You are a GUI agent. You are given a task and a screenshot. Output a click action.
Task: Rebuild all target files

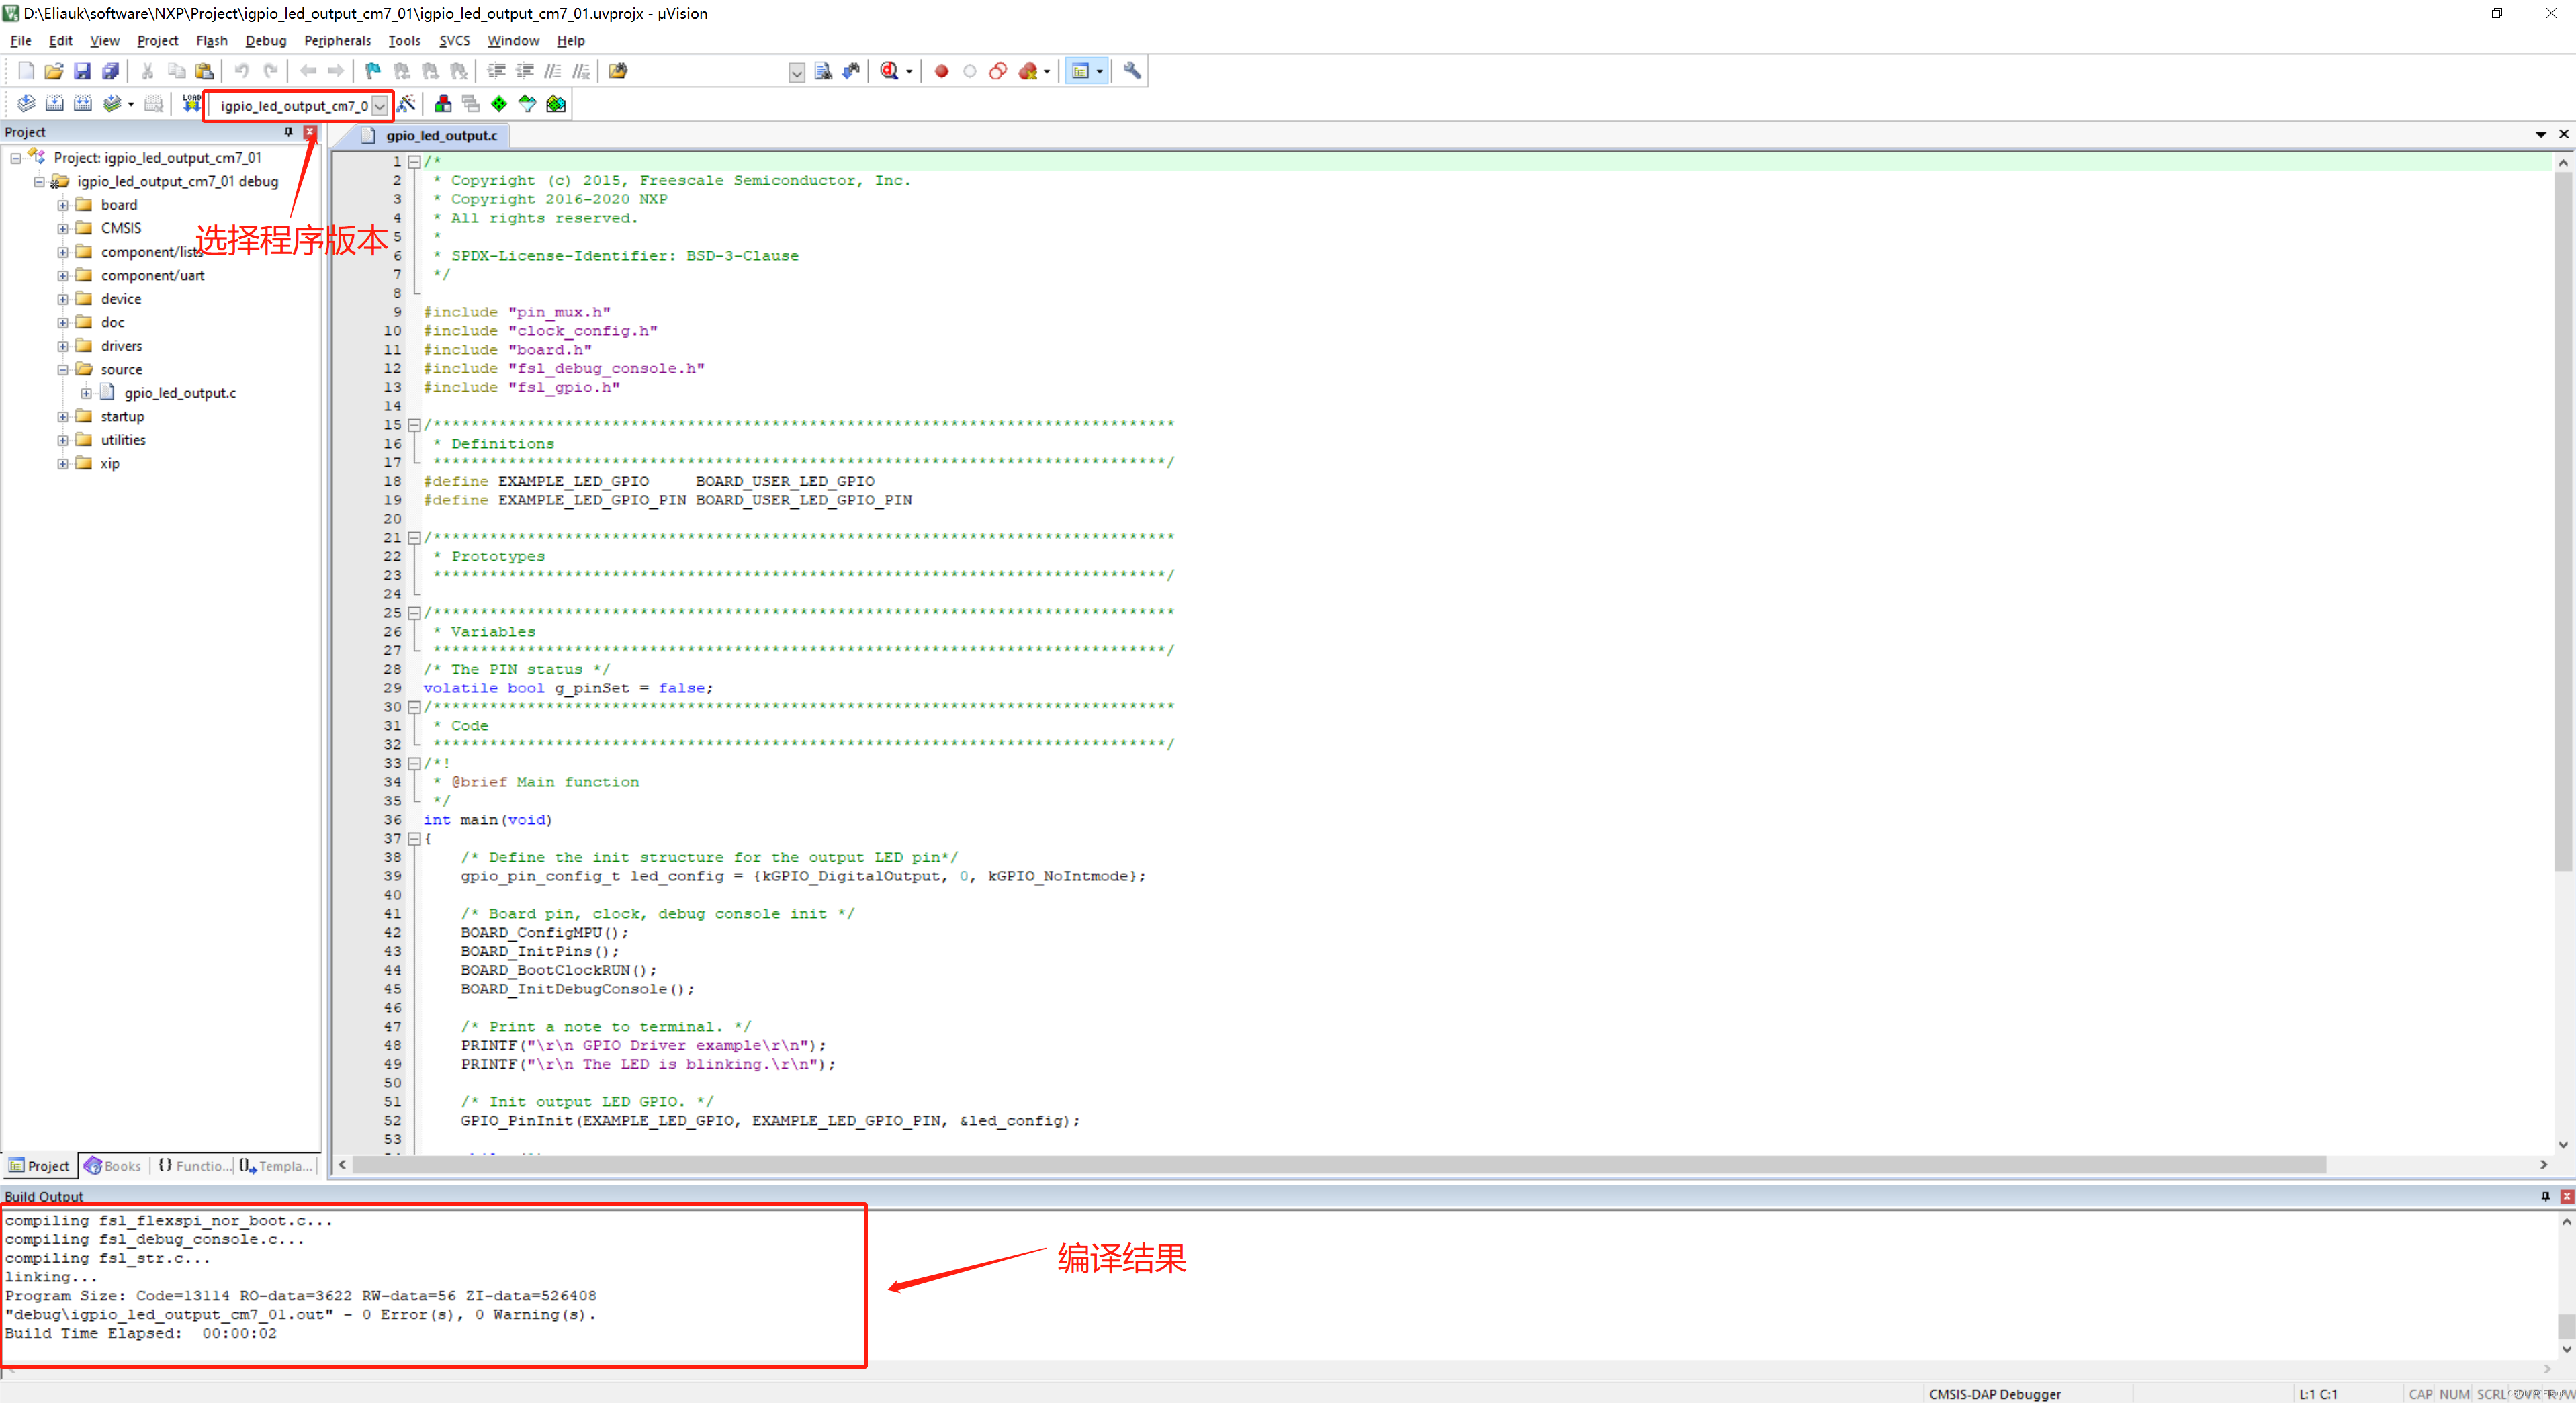[x=84, y=103]
